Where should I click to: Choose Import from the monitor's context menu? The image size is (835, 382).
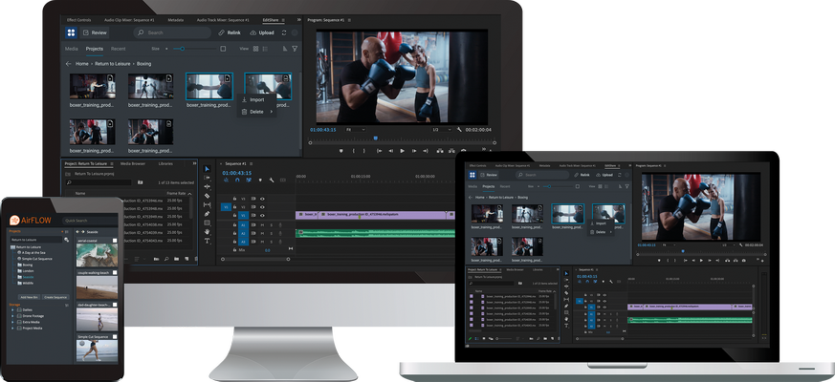pyautogui.click(x=256, y=99)
